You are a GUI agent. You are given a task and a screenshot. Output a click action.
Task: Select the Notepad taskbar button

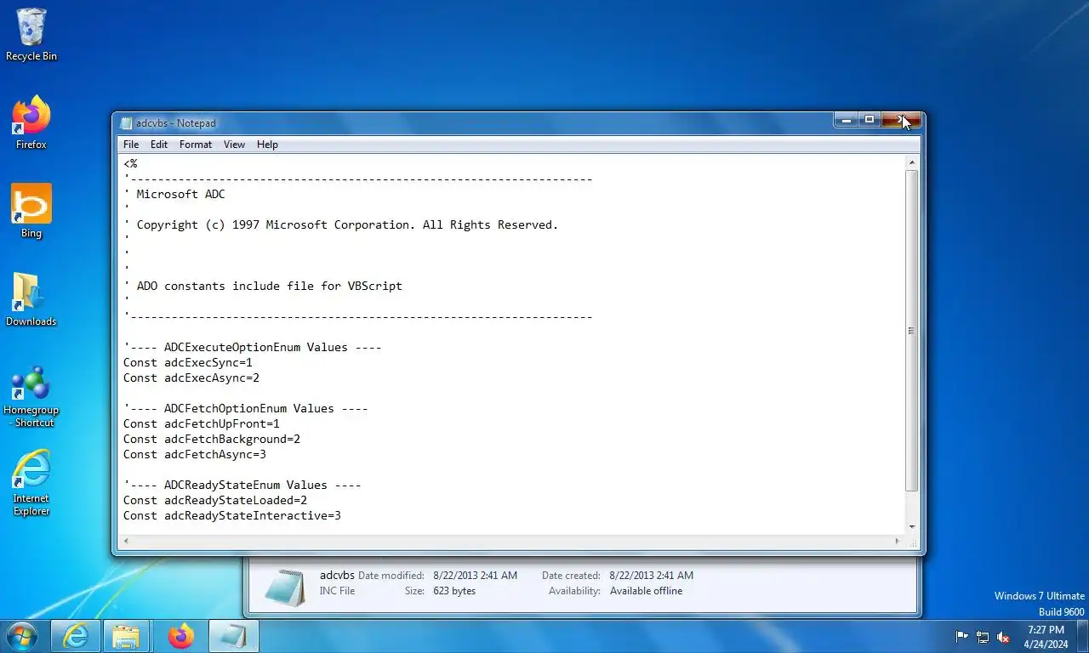pos(233,636)
